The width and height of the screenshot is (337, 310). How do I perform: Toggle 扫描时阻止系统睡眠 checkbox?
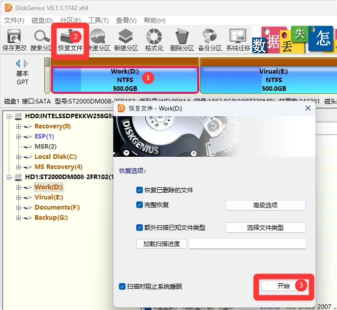[122, 286]
